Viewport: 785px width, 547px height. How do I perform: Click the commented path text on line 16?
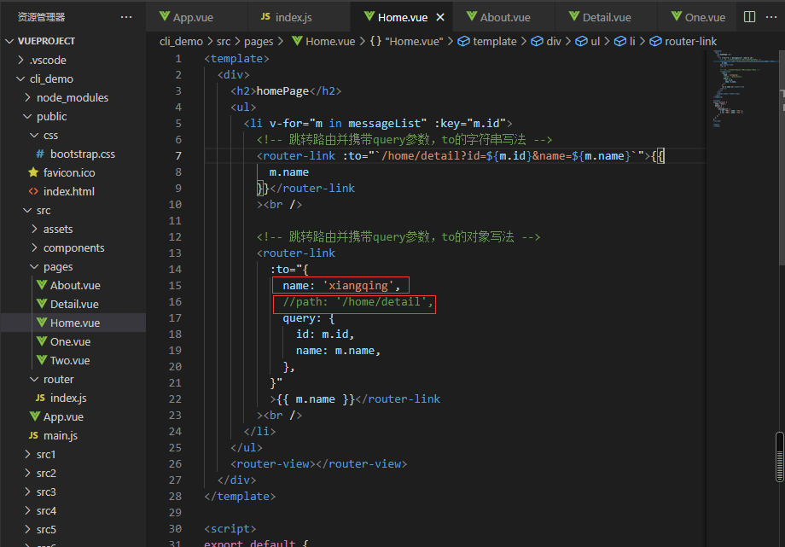pos(358,301)
